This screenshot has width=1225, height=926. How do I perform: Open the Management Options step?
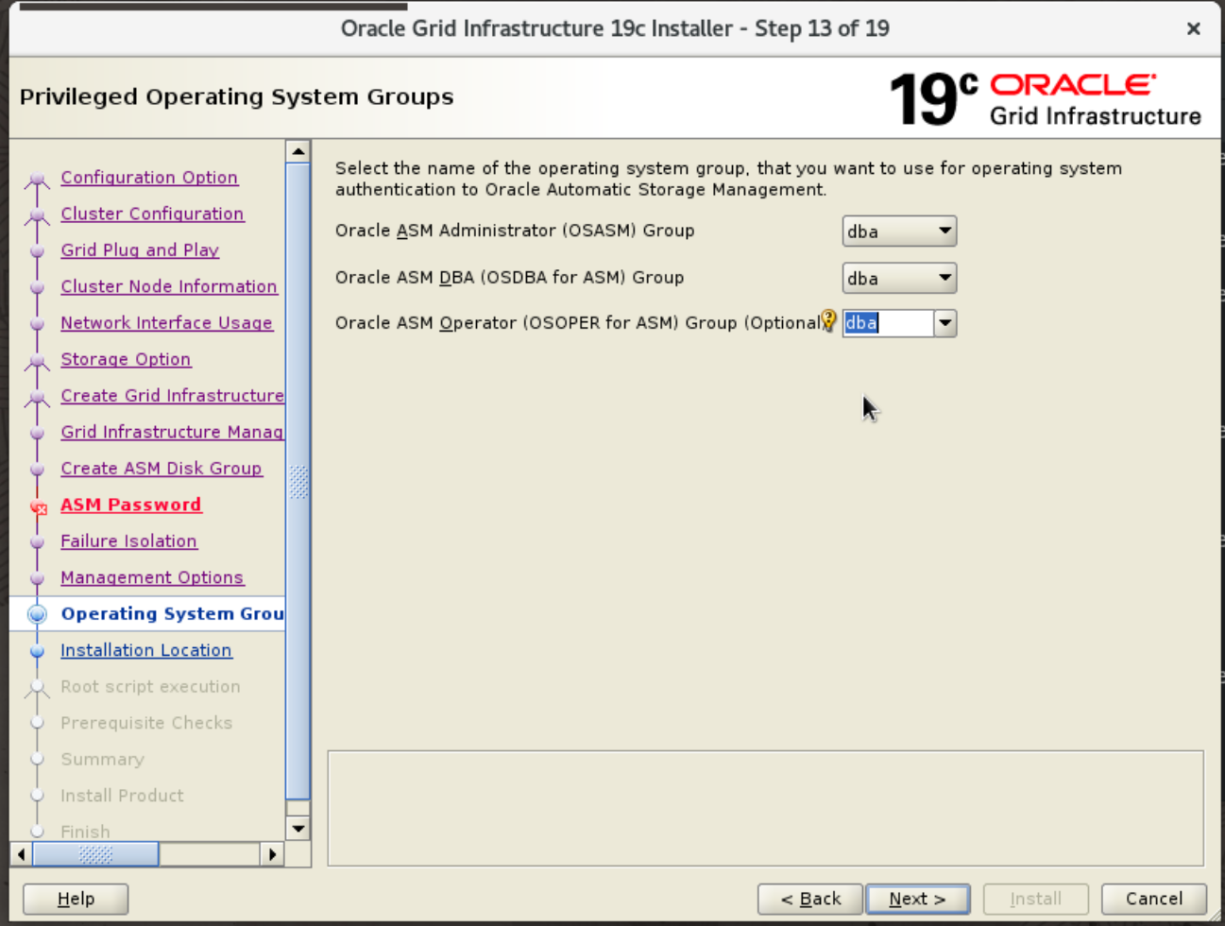tap(152, 577)
